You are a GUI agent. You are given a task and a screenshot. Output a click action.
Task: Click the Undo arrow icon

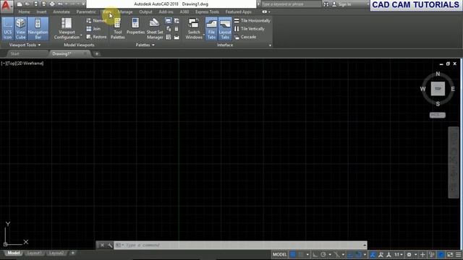coord(60,4)
